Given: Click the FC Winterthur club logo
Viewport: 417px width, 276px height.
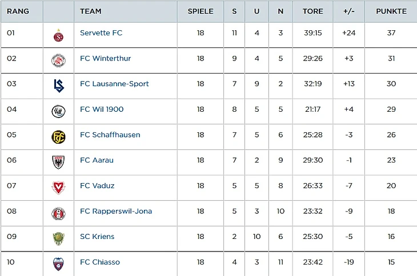Looking at the screenshot, I should coord(58,60).
